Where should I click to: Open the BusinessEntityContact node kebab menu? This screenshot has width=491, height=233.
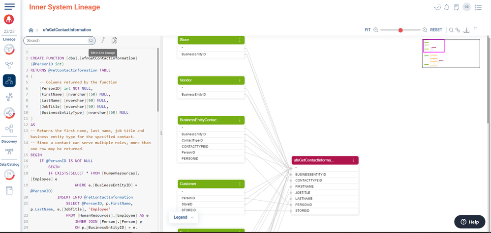pyautogui.click(x=240, y=120)
